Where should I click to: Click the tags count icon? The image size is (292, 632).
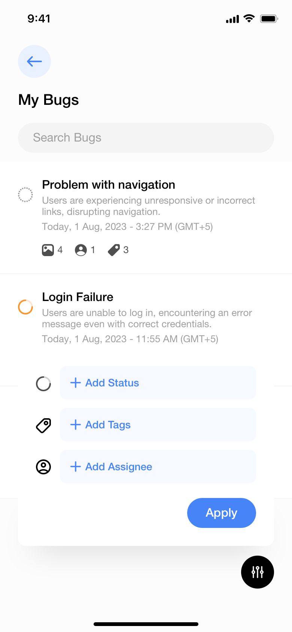pos(114,250)
